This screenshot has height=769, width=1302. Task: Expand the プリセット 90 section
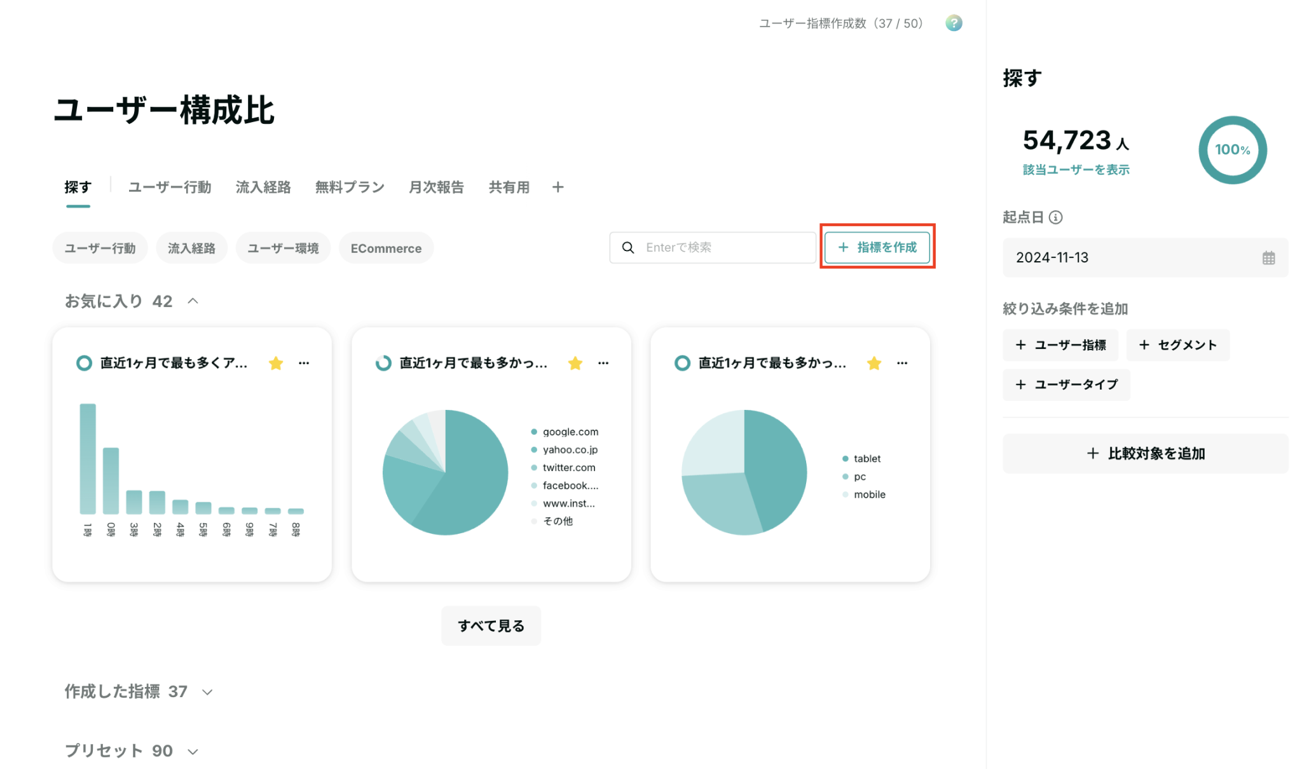[193, 751]
